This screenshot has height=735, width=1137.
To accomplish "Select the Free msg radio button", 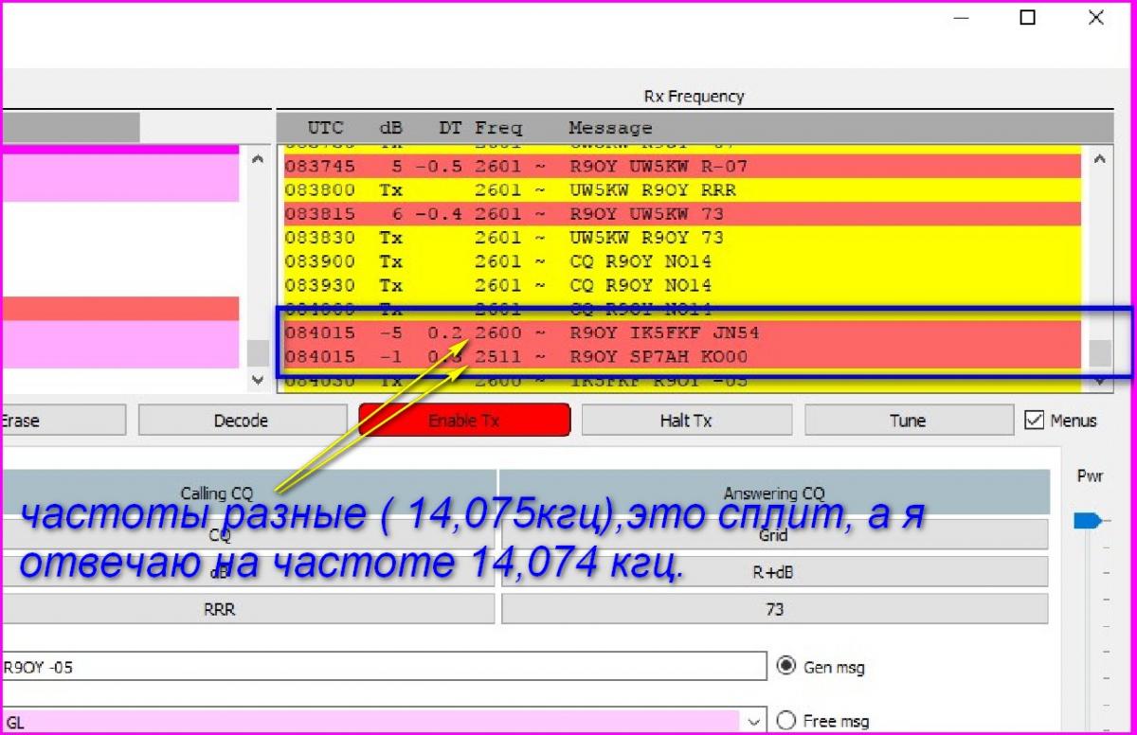I will (785, 721).
